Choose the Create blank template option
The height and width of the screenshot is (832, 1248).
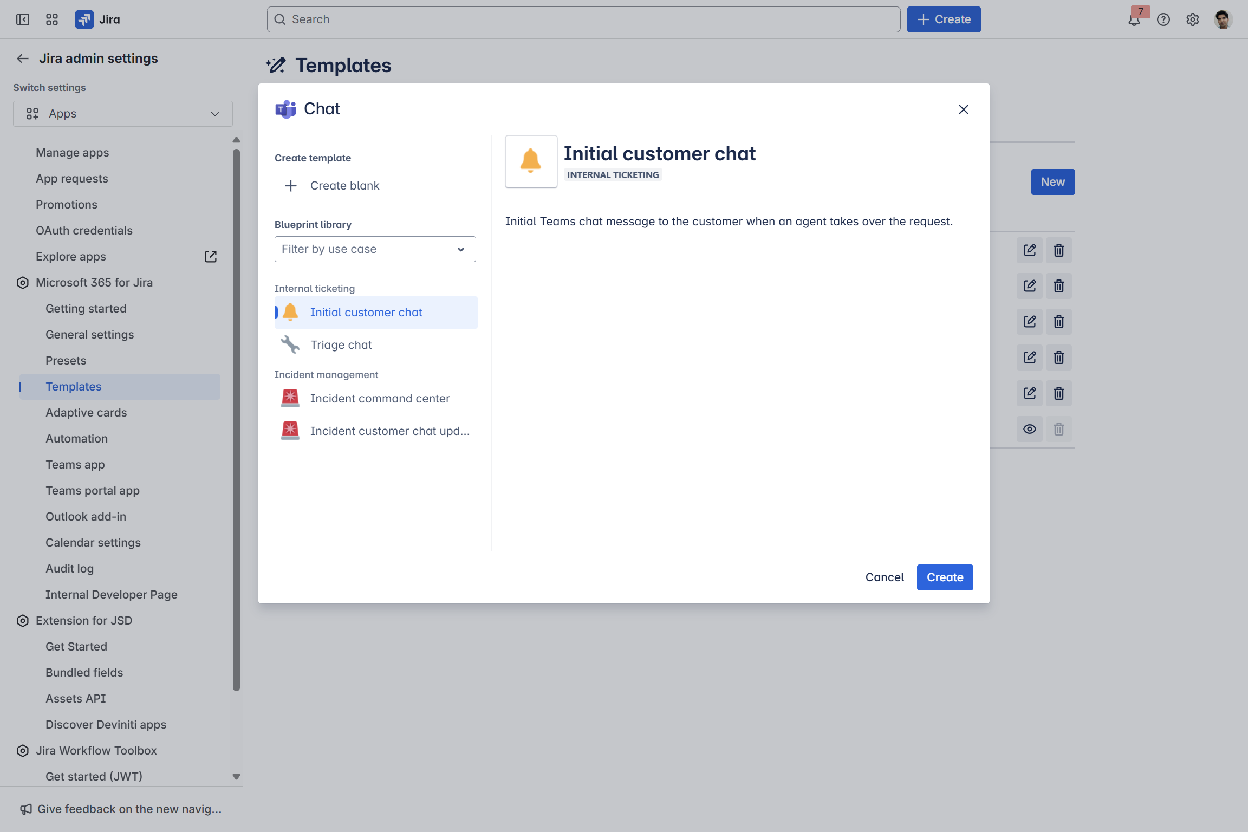(344, 186)
